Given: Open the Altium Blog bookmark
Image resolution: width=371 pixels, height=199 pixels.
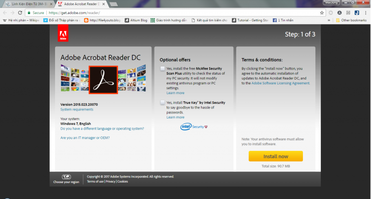Looking at the screenshot, I should click(136, 20).
